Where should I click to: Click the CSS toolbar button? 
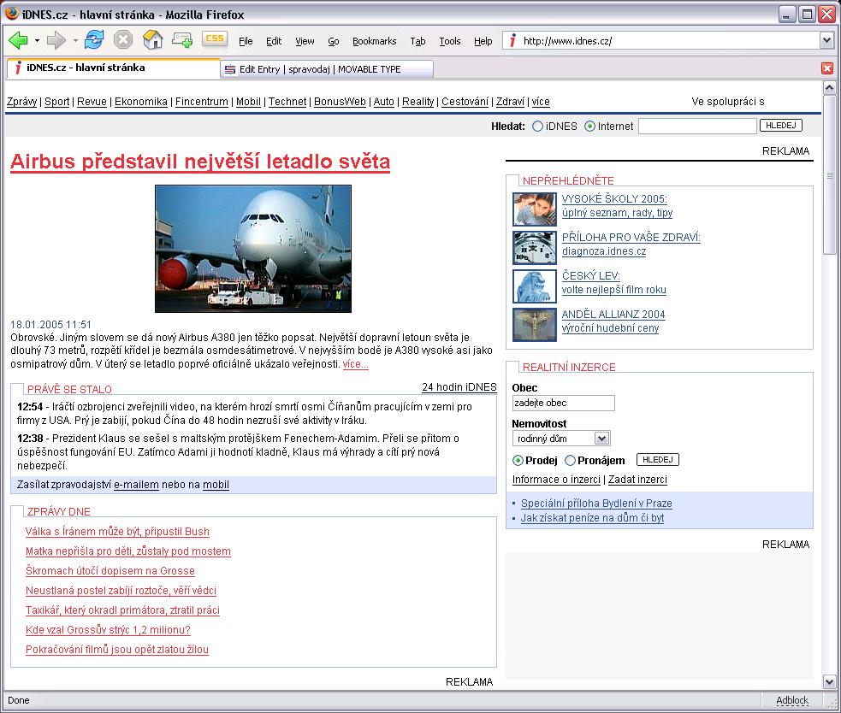coord(215,38)
